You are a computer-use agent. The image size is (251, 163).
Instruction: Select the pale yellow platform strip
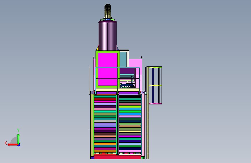point(118,90)
